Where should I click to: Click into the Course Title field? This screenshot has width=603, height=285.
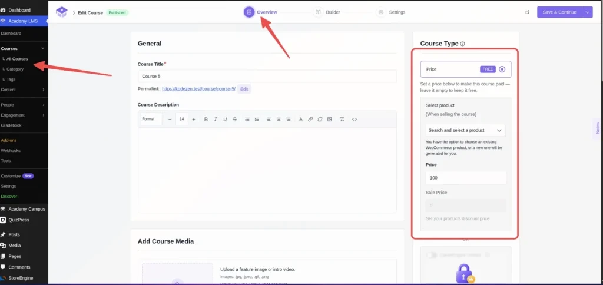pos(267,76)
